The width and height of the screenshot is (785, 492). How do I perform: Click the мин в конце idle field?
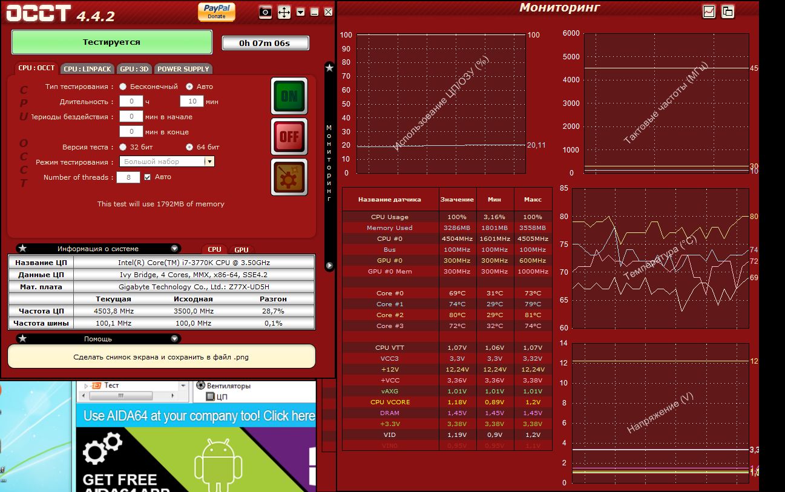(x=131, y=131)
